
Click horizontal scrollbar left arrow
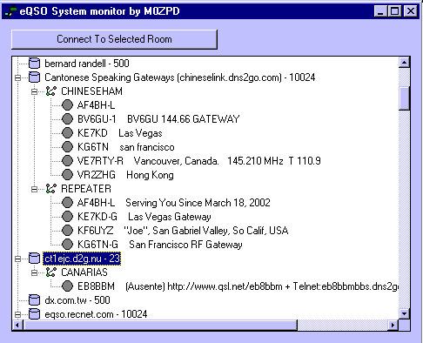tap(17, 325)
